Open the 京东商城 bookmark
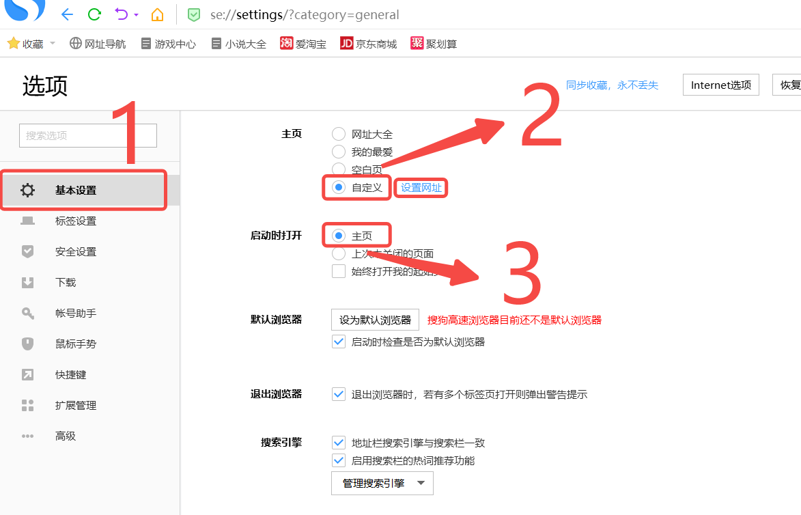Image resolution: width=801 pixels, height=515 pixels. 368,44
